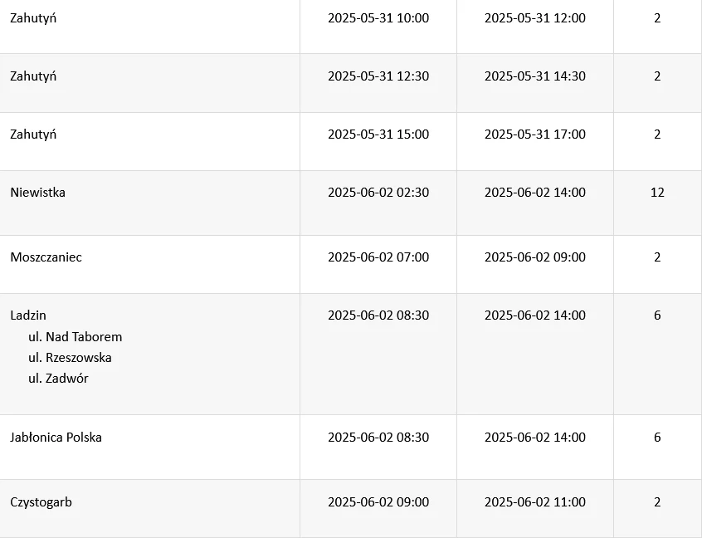Click ul. Rzeszowska street entry
The height and width of the screenshot is (538, 702).
70,357
